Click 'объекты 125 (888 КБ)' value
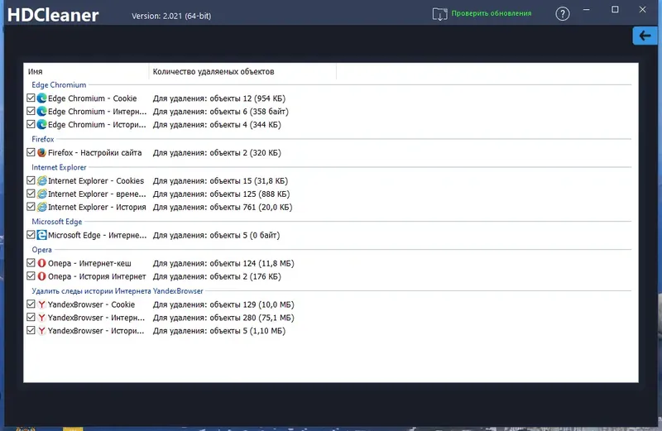 pos(250,194)
